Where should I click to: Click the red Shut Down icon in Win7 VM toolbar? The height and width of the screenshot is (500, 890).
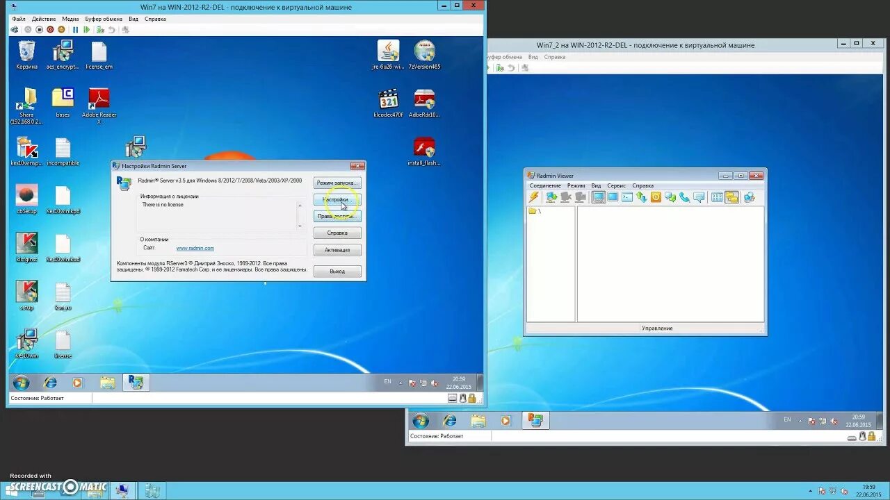click(50, 30)
